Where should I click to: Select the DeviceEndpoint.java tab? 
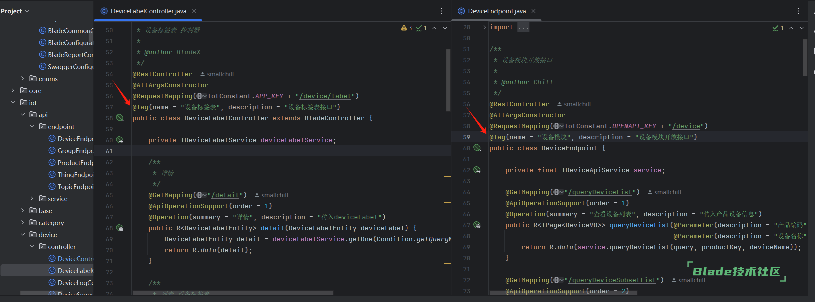[497, 11]
